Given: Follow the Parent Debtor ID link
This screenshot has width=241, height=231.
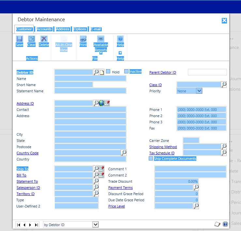Looking at the screenshot, I should (x=162, y=72).
